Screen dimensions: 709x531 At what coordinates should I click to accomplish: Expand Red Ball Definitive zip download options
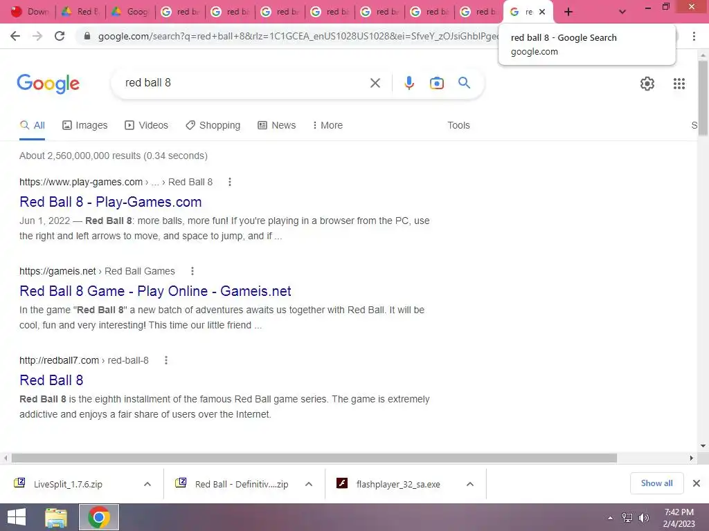pos(309,484)
